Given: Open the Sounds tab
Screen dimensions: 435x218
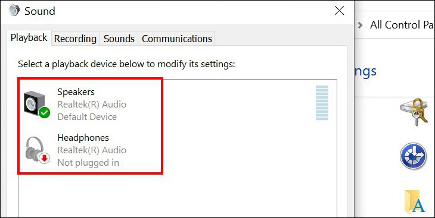Looking at the screenshot, I should coord(119,39).
